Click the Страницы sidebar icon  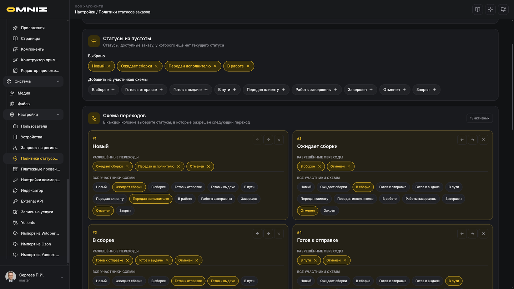point(15,39)
